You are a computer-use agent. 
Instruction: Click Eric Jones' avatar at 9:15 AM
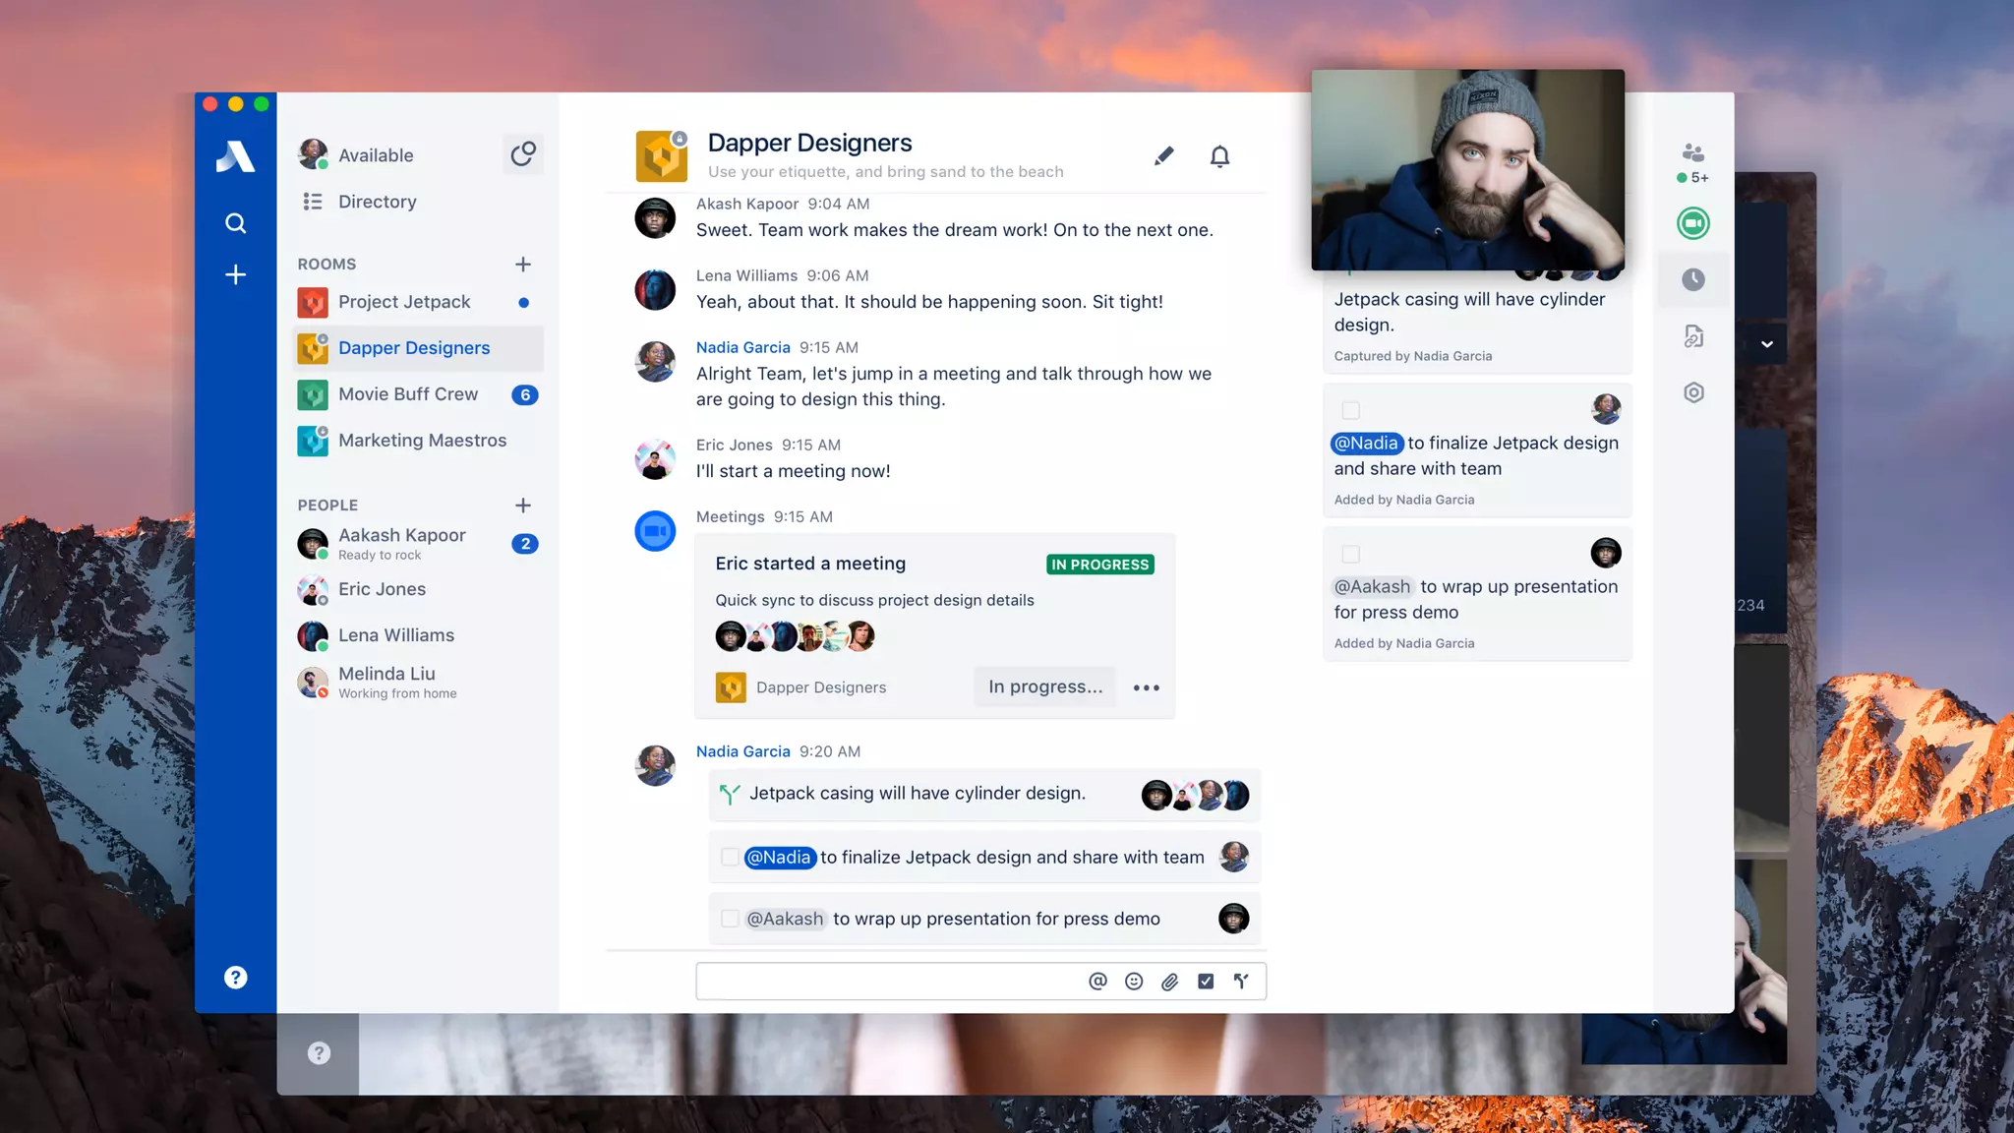pyautogui.click(x=655, y=458)
